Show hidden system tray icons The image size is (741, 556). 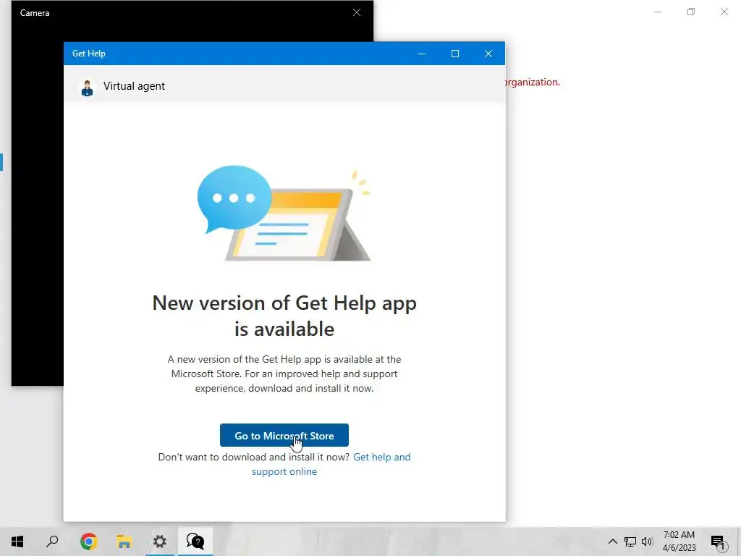coord(612,542)
